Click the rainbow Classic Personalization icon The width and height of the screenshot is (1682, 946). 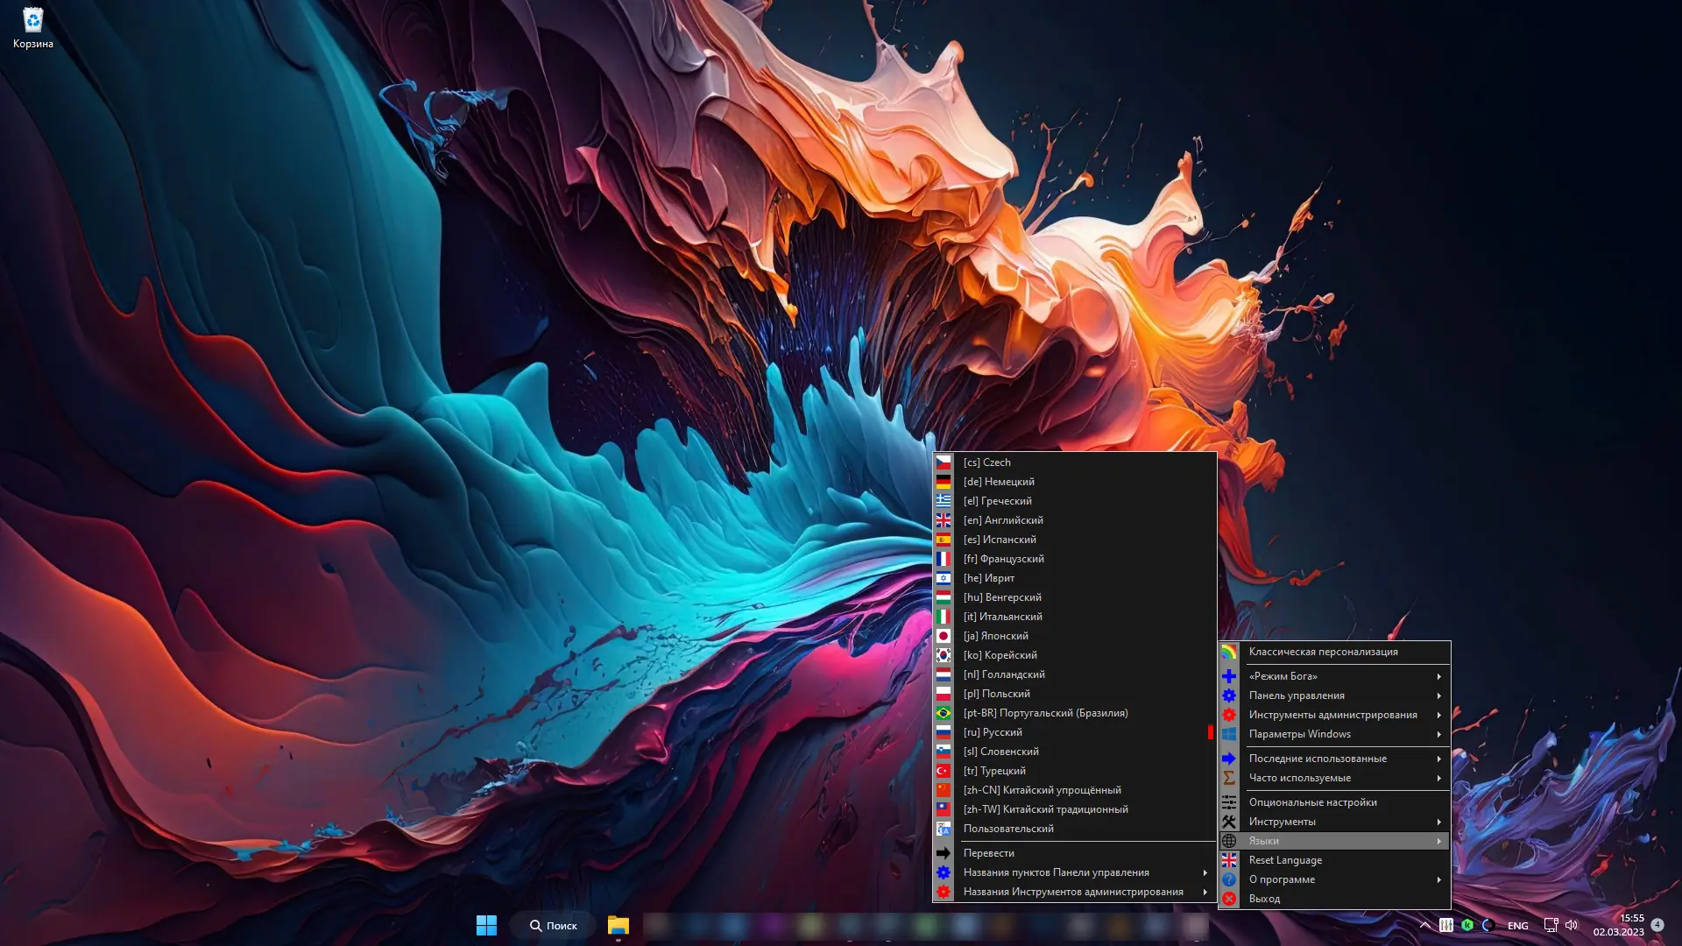coord(1229,652)
